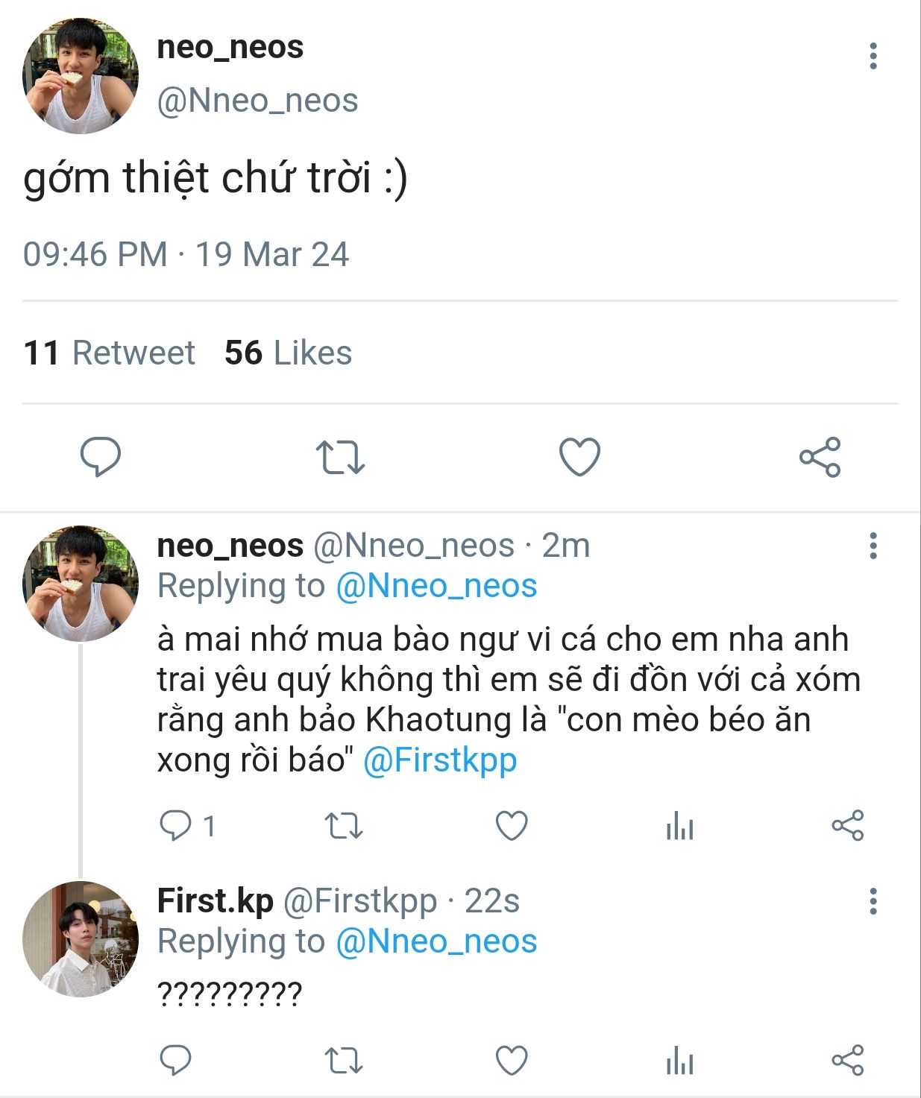View the 11 Retweet list
The height and width of the screenshot is (1098, 921).
point(109,353)
